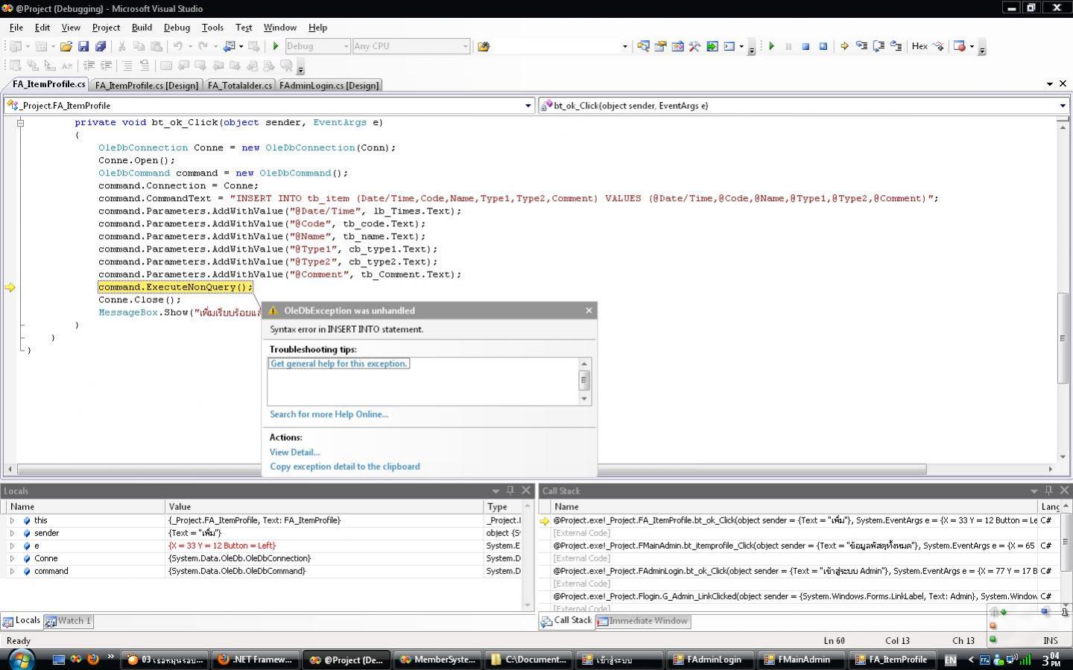Screen dimensions: 1073x670
Task: Click the Continue green play debug icon
Action: pos(771,46)
